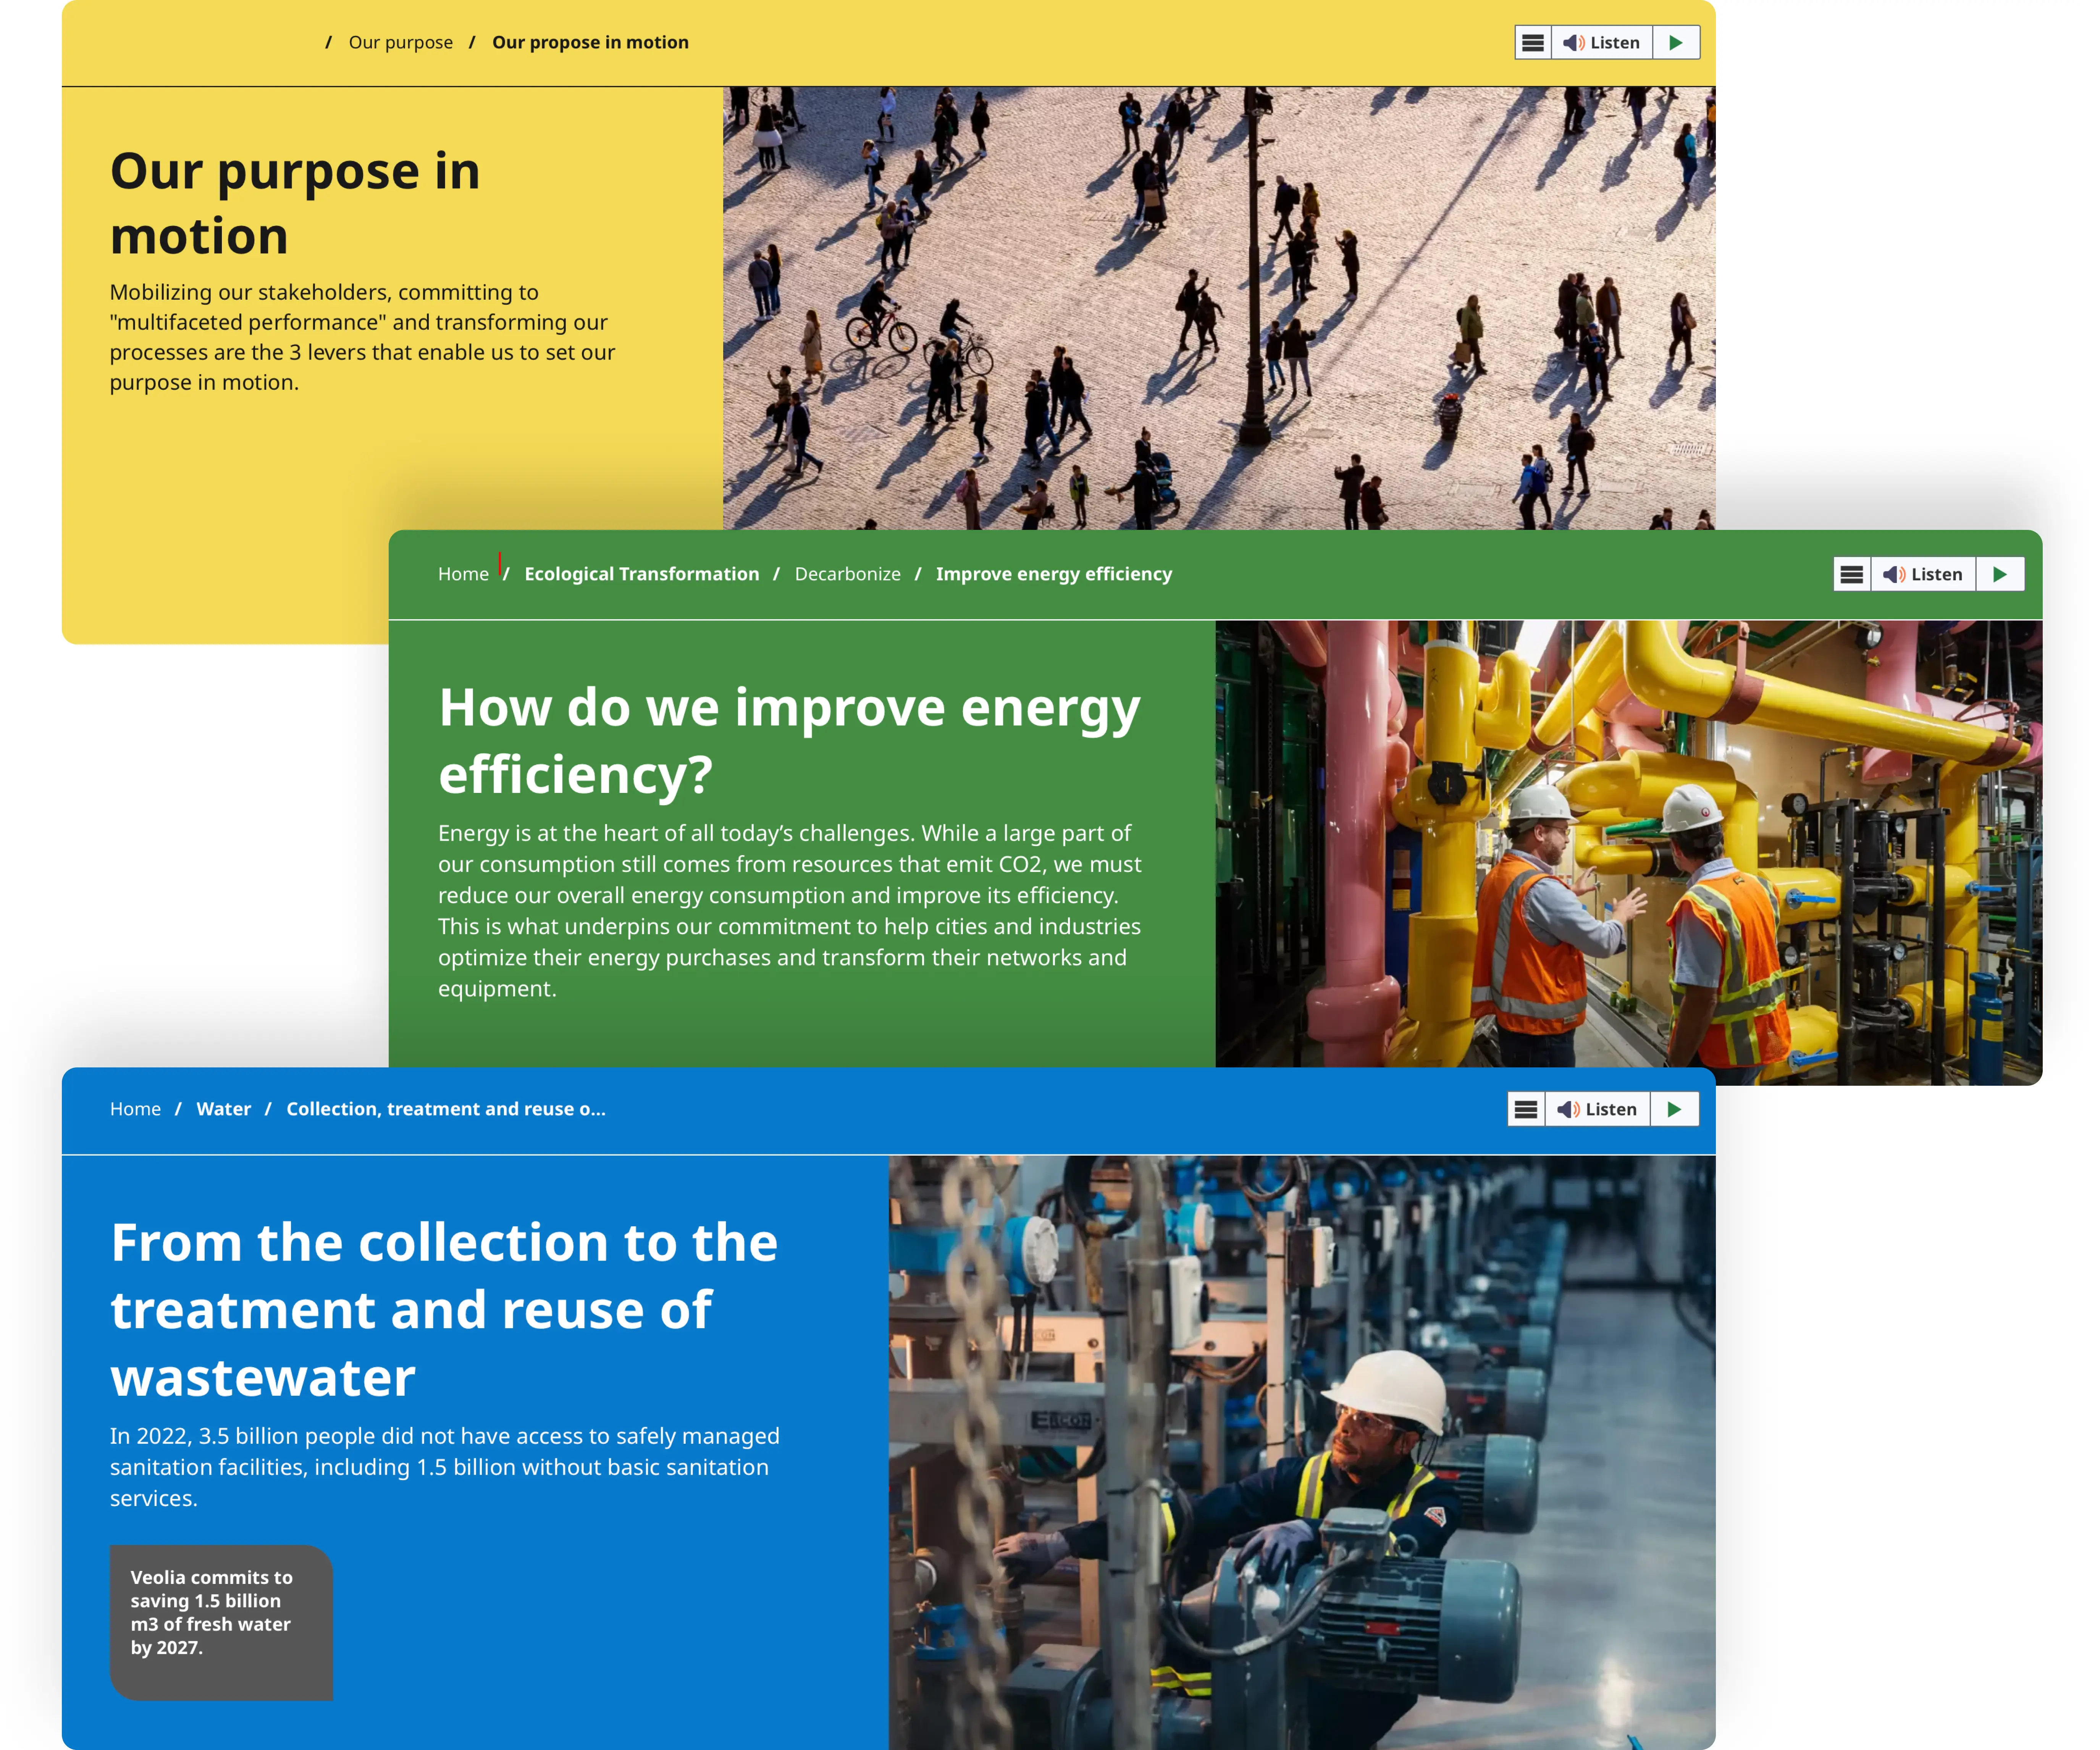Select the 'Collection, treatment and reuse o…' breadcrumb

(446, 1109)
